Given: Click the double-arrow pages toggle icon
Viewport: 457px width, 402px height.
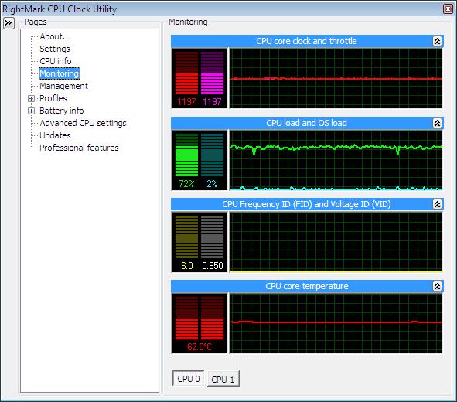Looking at the screenshot, I should (x=9, y=23).
